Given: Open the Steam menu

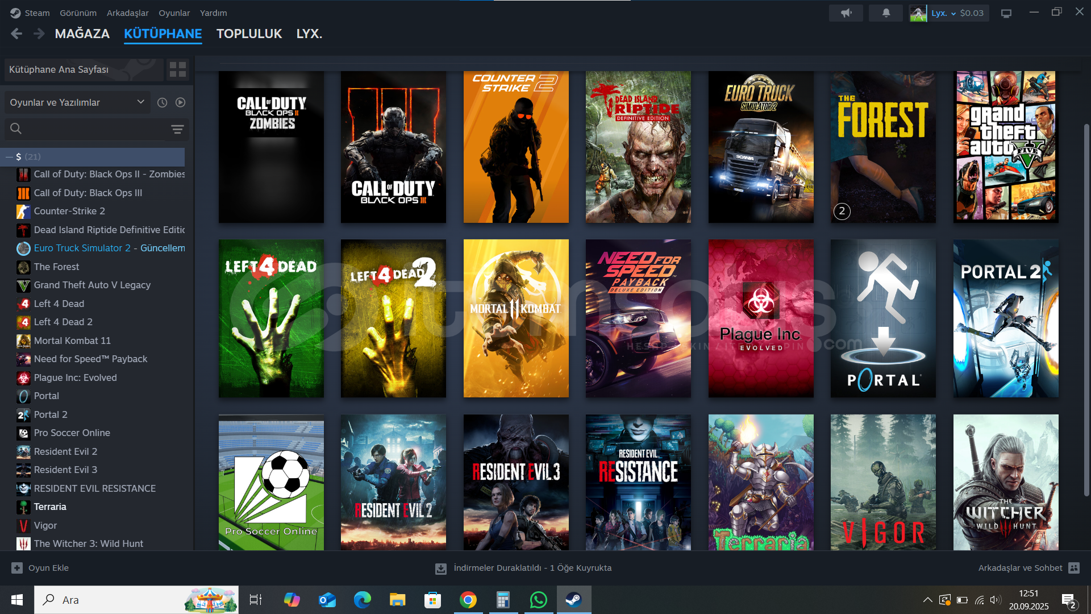Looking at the screenshot, I should 37,13.
